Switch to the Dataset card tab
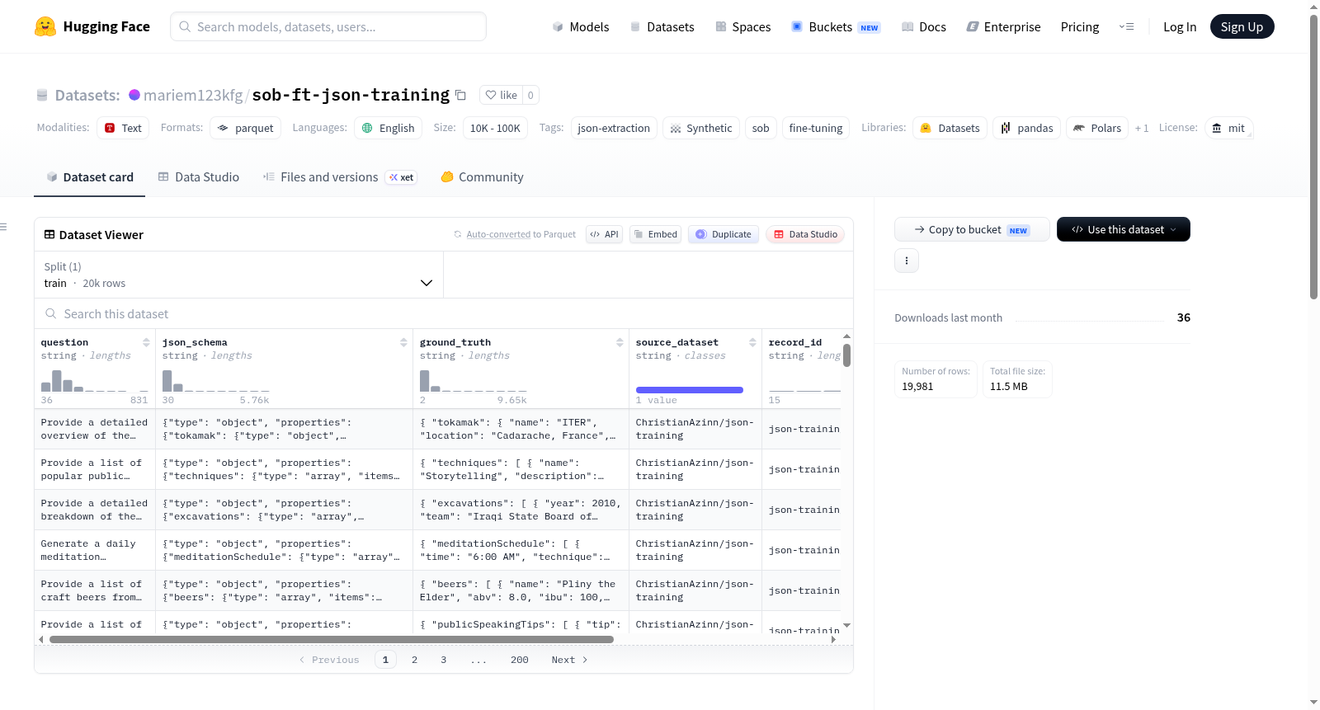The image size is (1320, 710). coord(89,176)
